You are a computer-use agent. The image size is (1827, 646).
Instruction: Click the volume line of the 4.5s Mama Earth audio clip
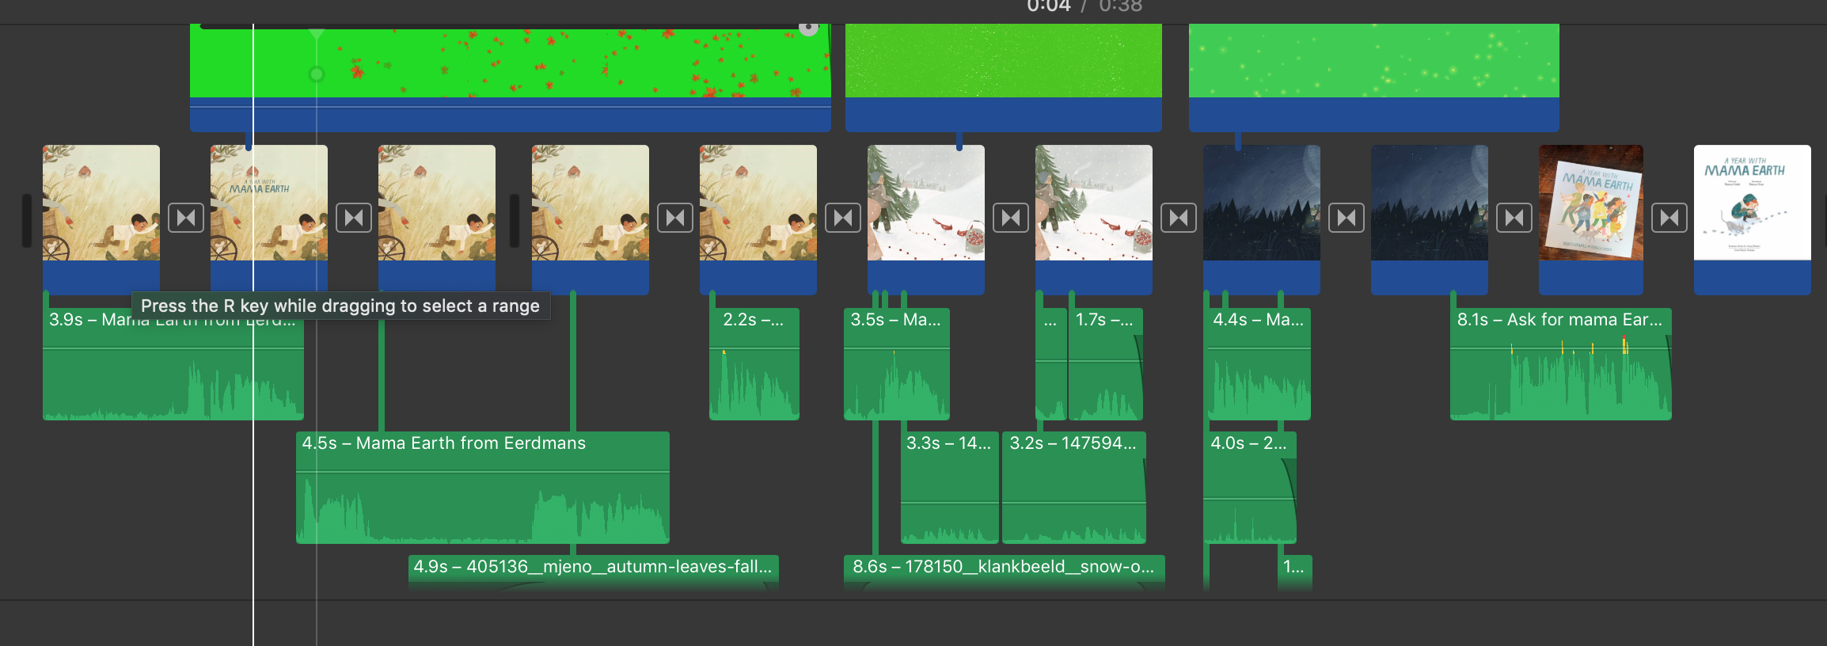pos(483,473)
